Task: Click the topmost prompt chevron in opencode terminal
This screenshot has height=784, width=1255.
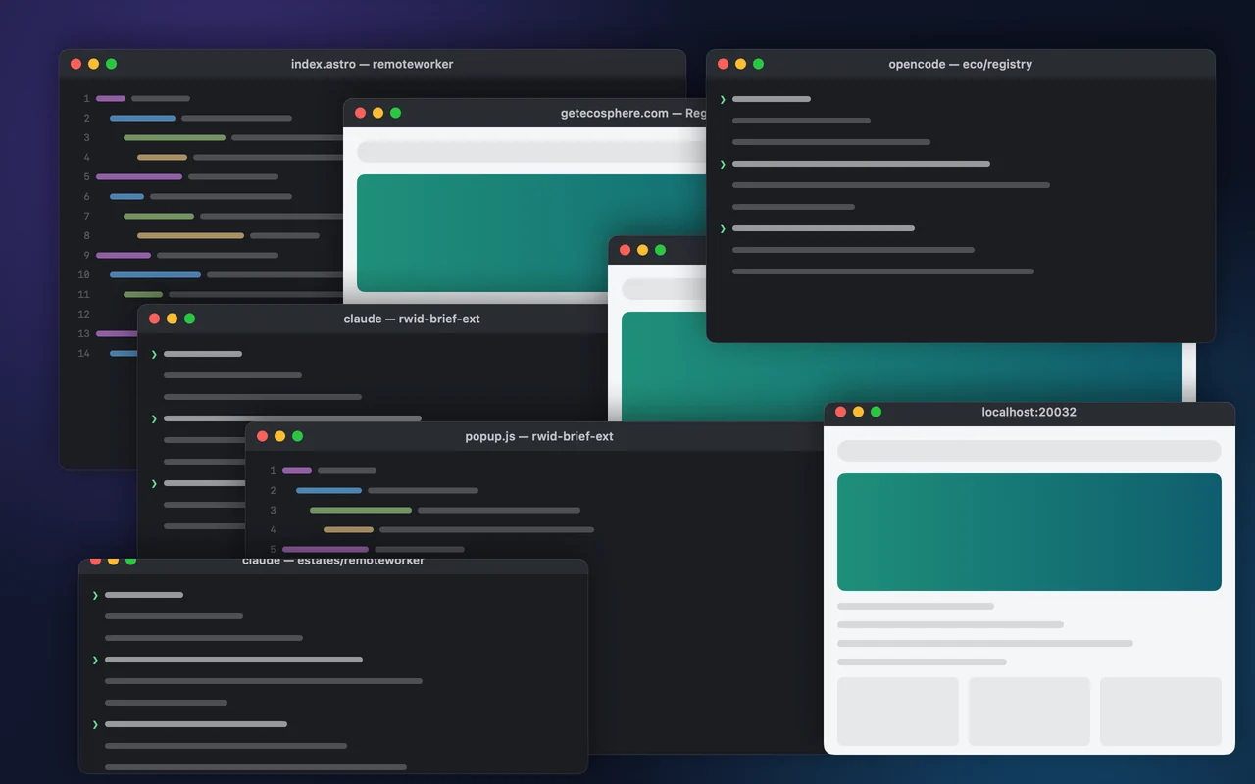Action: point(723,99)
